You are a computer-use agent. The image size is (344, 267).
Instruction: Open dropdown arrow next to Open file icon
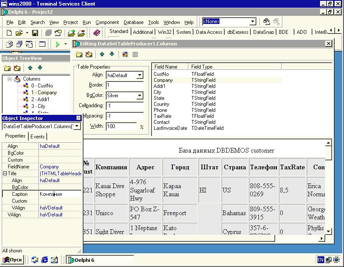point(27,33)
